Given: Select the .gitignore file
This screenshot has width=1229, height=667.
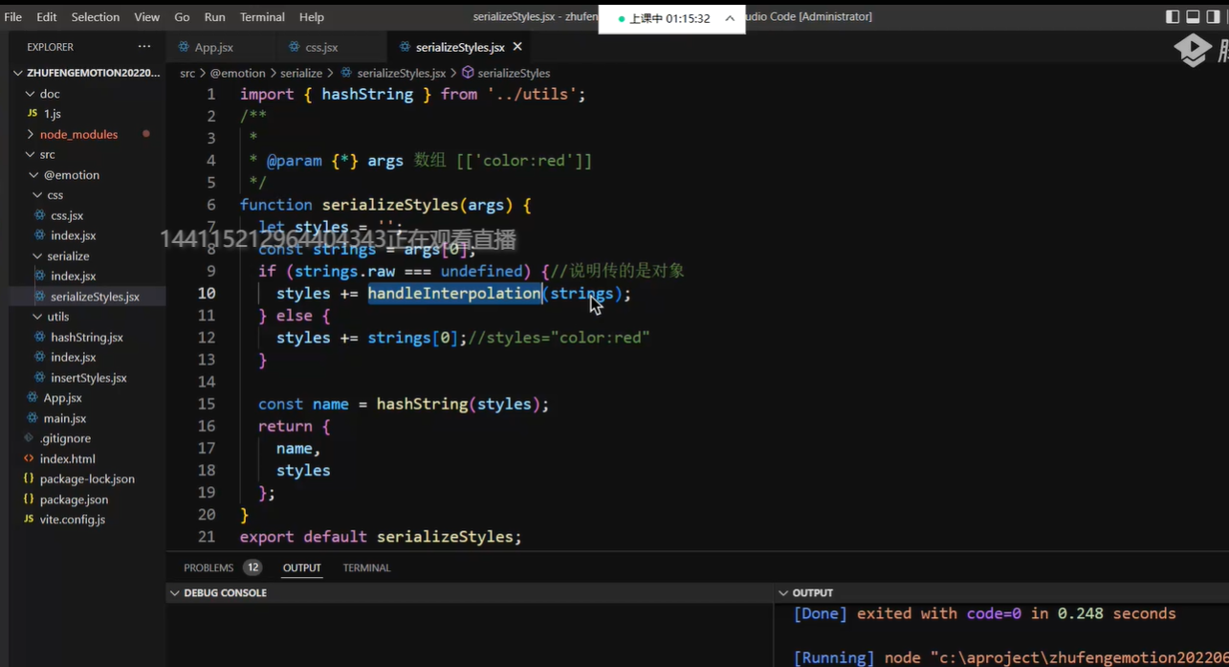Looking at the screenshot, I should coord(65,438).
